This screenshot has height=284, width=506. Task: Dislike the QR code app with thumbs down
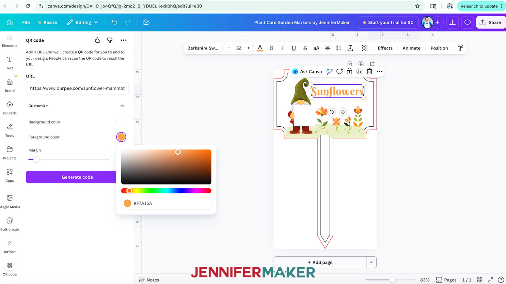pos(110,40)
